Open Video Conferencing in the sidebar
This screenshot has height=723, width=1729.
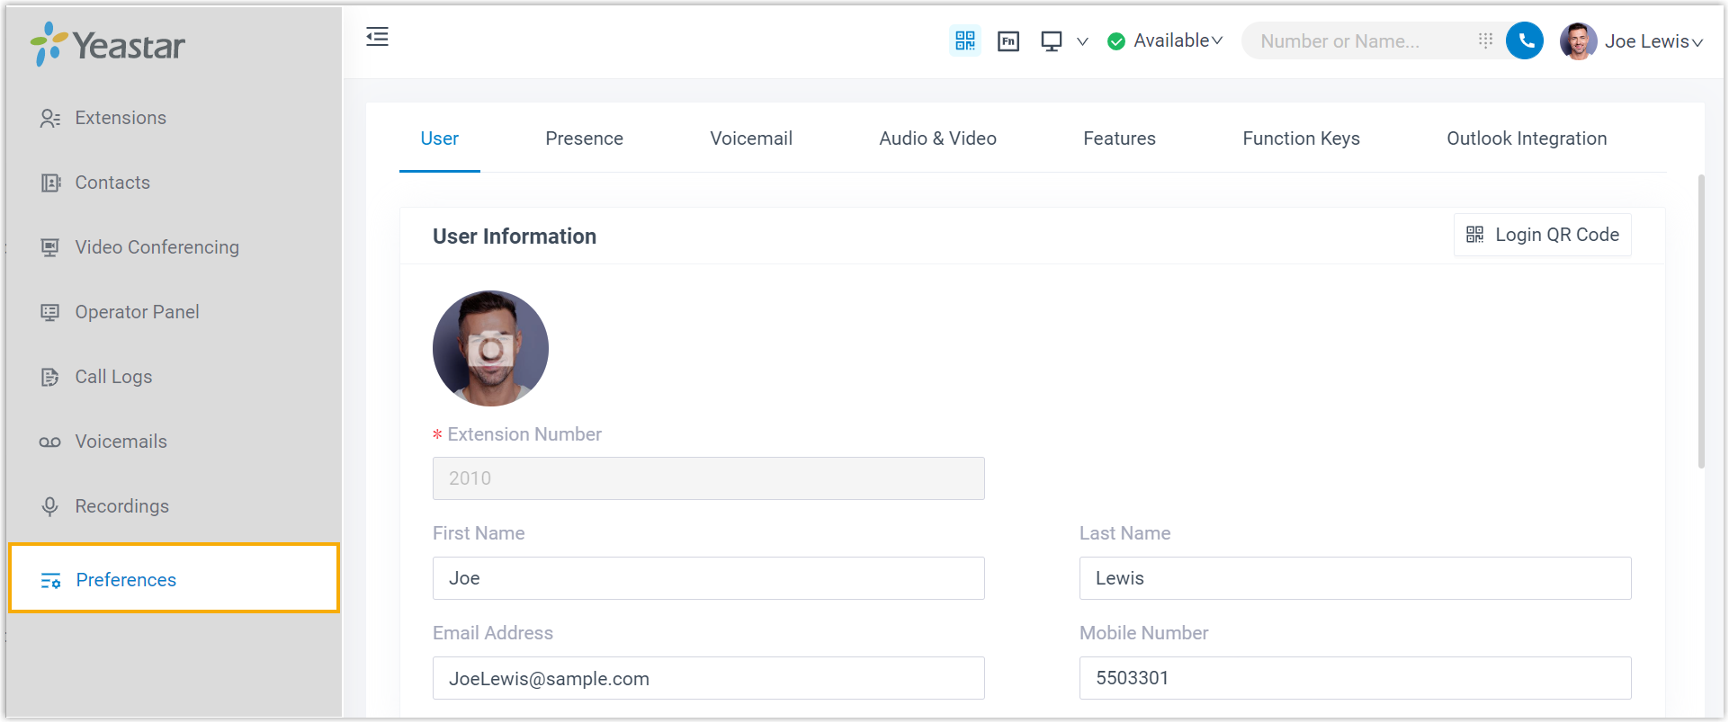click(174, 247)
